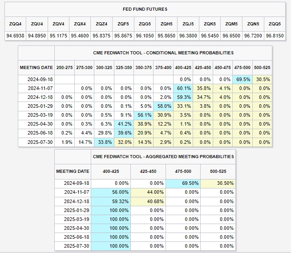The height and width of the screenshot is (253, 291).
Task: Select the ZQF5 price 95.8675
Action: pyautogui.click(x=123, y=36)
